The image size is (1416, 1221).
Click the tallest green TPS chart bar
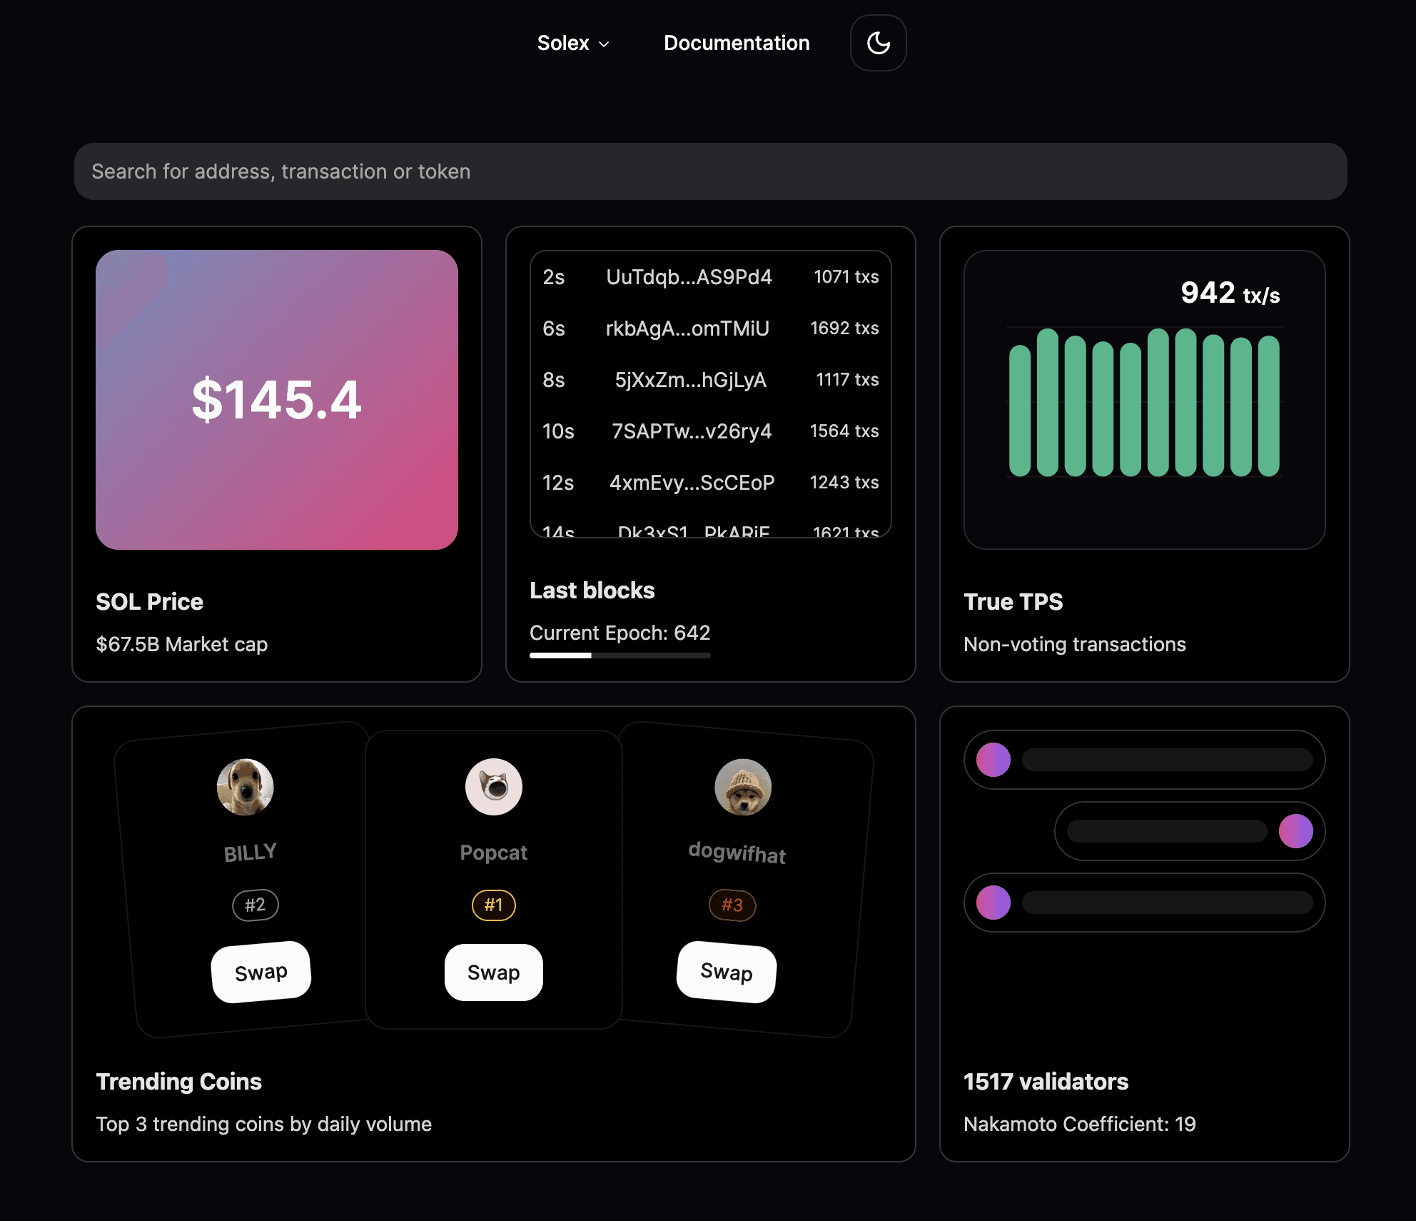click(1047, 403)
